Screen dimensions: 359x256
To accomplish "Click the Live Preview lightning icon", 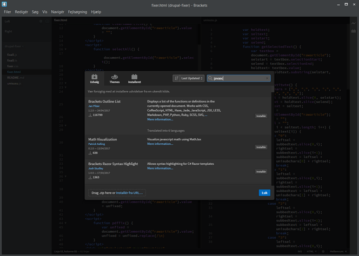I will 354,23.
